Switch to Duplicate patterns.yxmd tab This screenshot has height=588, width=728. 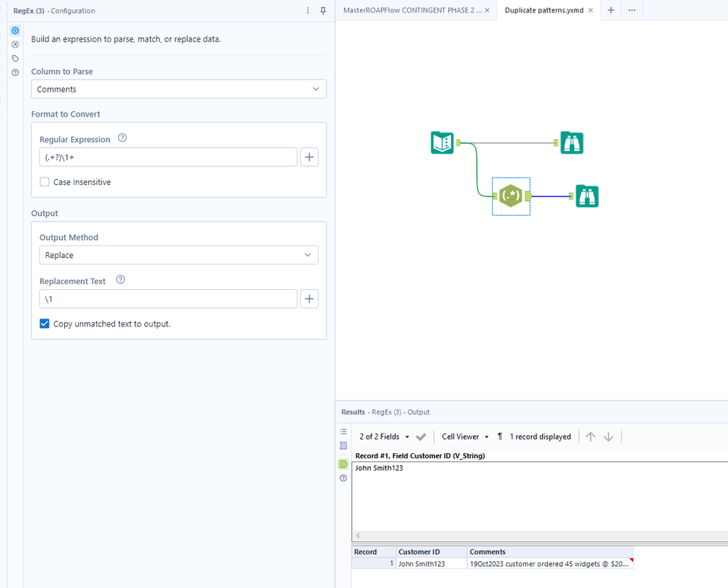point(544,10)
